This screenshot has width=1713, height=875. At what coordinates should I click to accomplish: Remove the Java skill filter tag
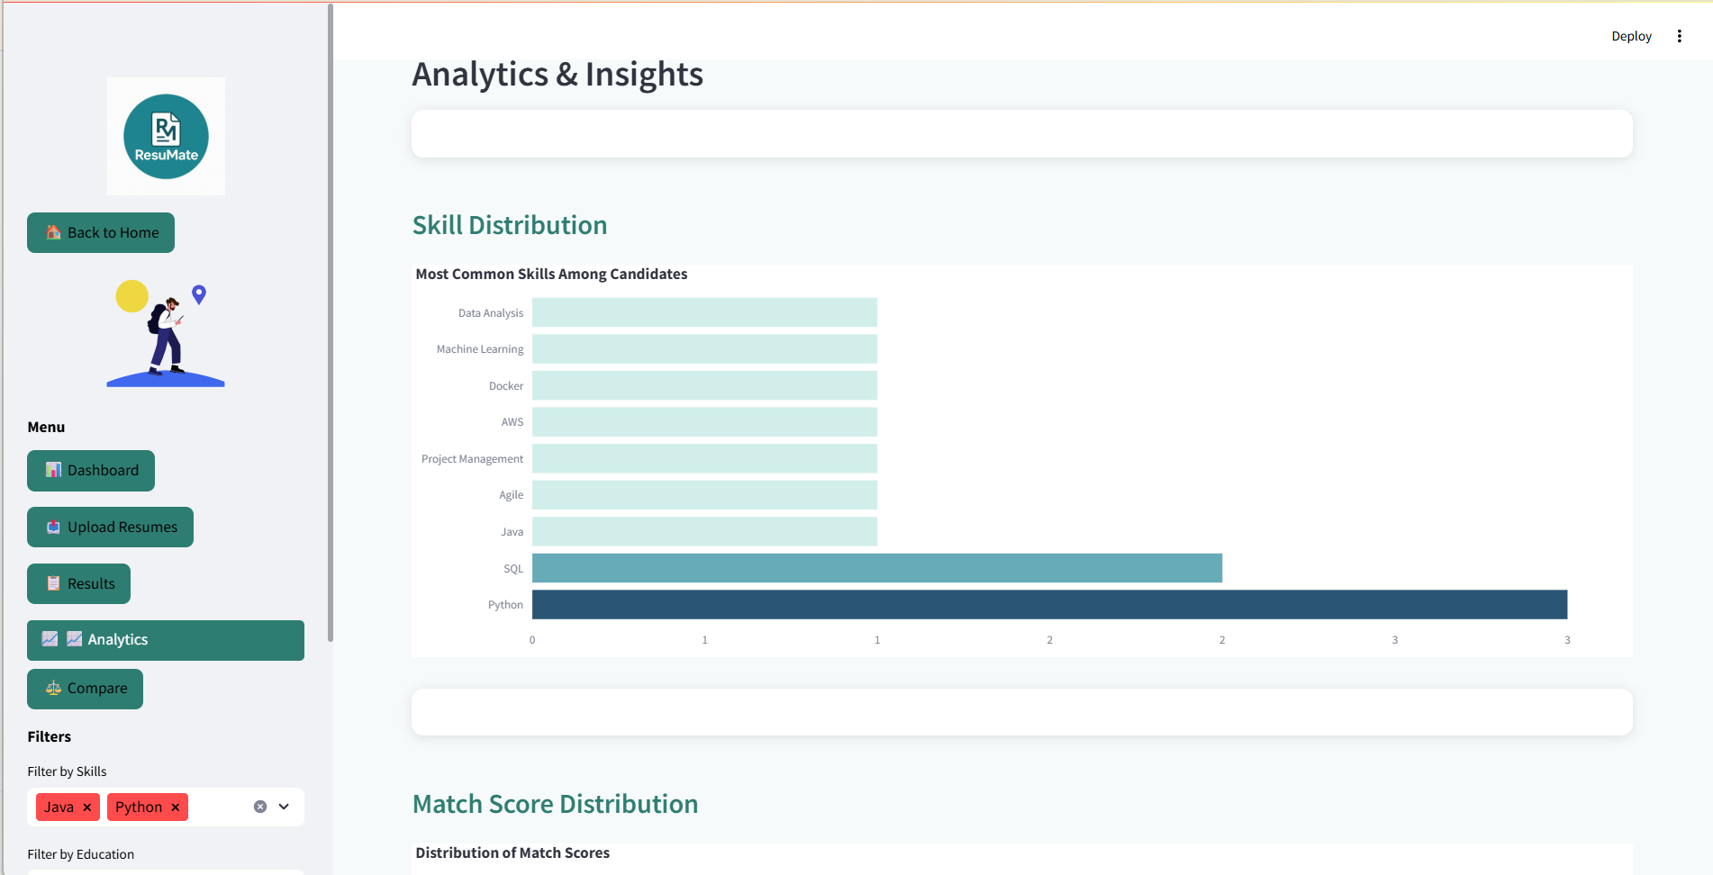[87, 807]
